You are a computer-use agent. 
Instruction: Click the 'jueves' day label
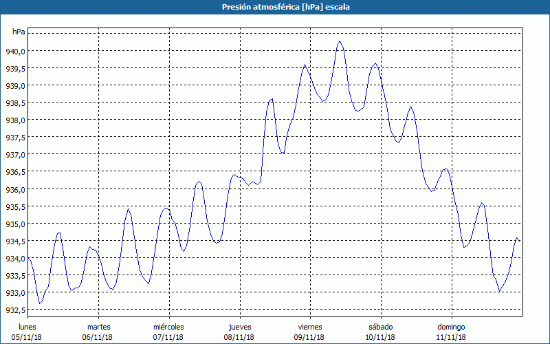(240, 327)
